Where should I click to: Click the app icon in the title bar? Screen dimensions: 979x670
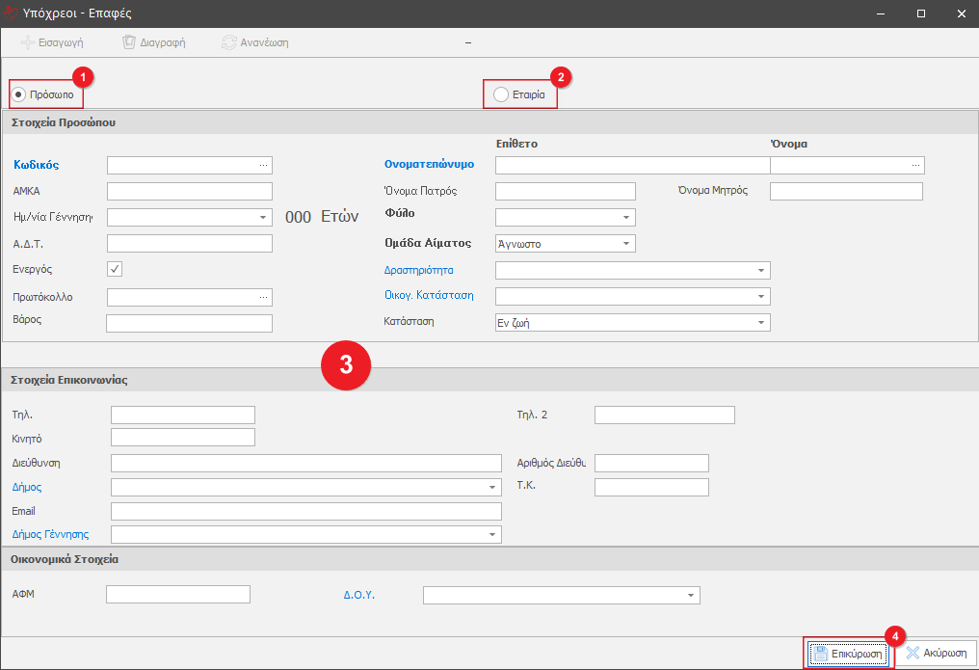13,13
